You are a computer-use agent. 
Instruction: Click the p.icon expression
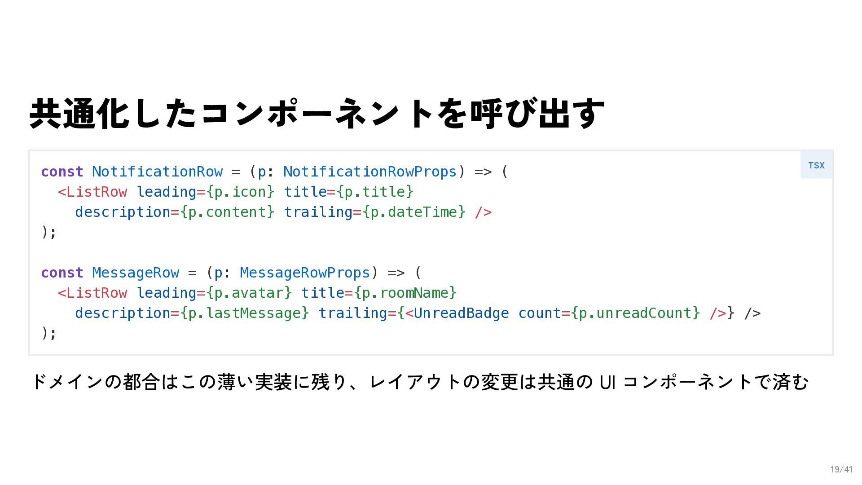pos(240,192)
